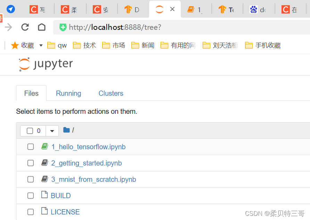Open the root folder via the blue folder icon
Viewport: 310px width, 220px height.
coord(66,130)
